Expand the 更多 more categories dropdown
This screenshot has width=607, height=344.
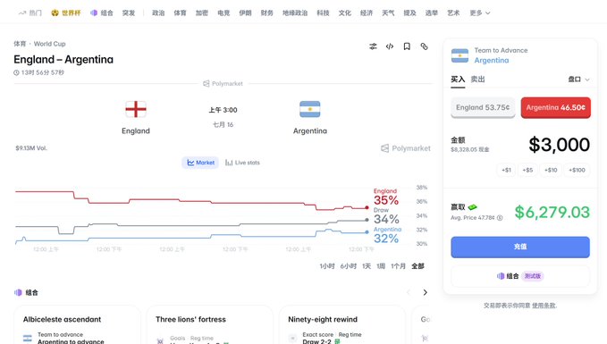tap(480, 13)
